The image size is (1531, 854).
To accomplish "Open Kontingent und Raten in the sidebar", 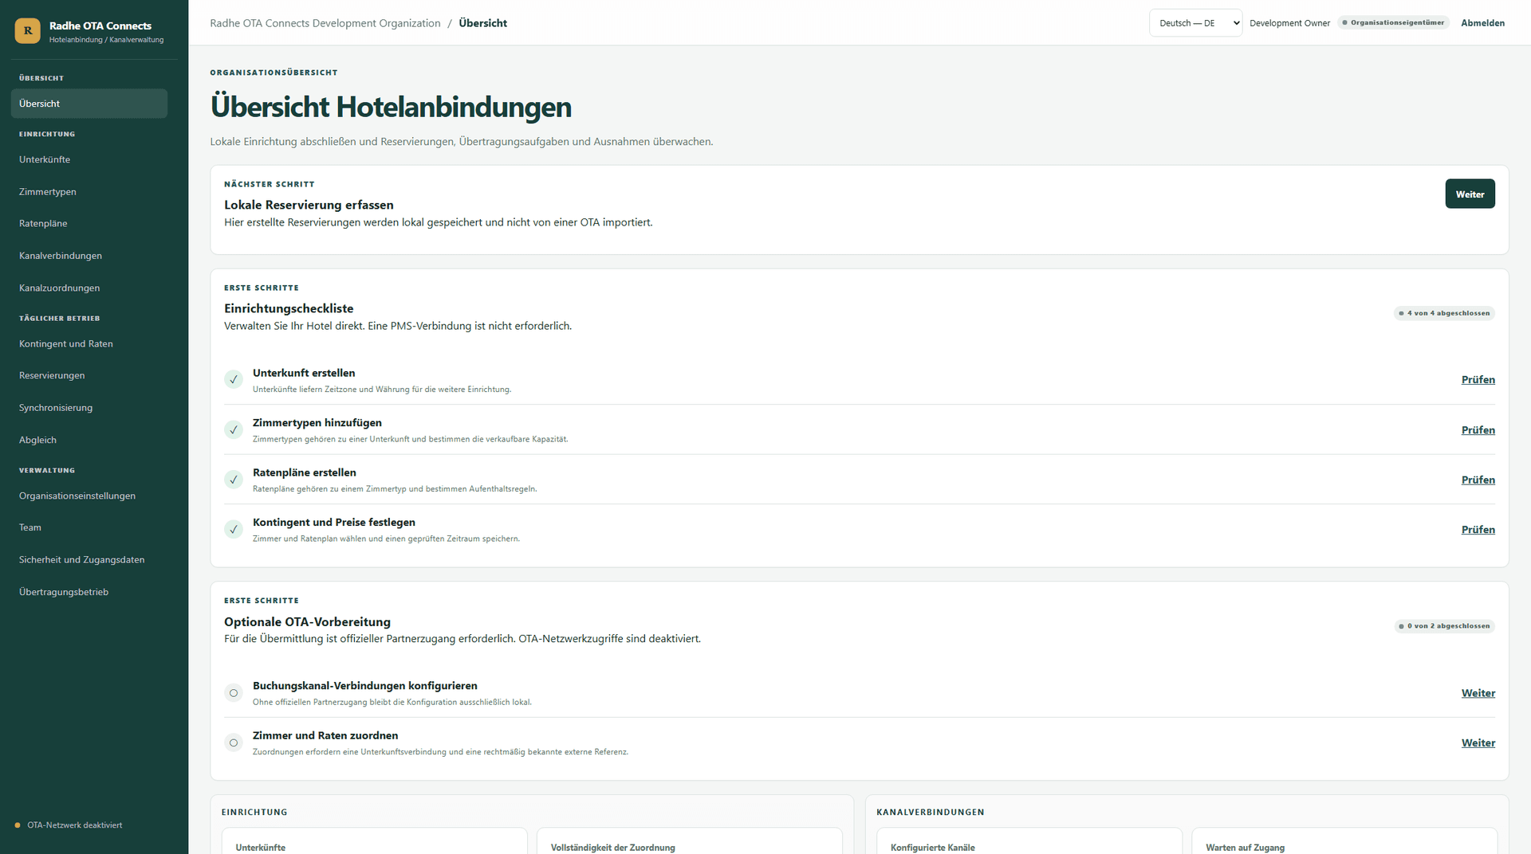I will (89, 344).
